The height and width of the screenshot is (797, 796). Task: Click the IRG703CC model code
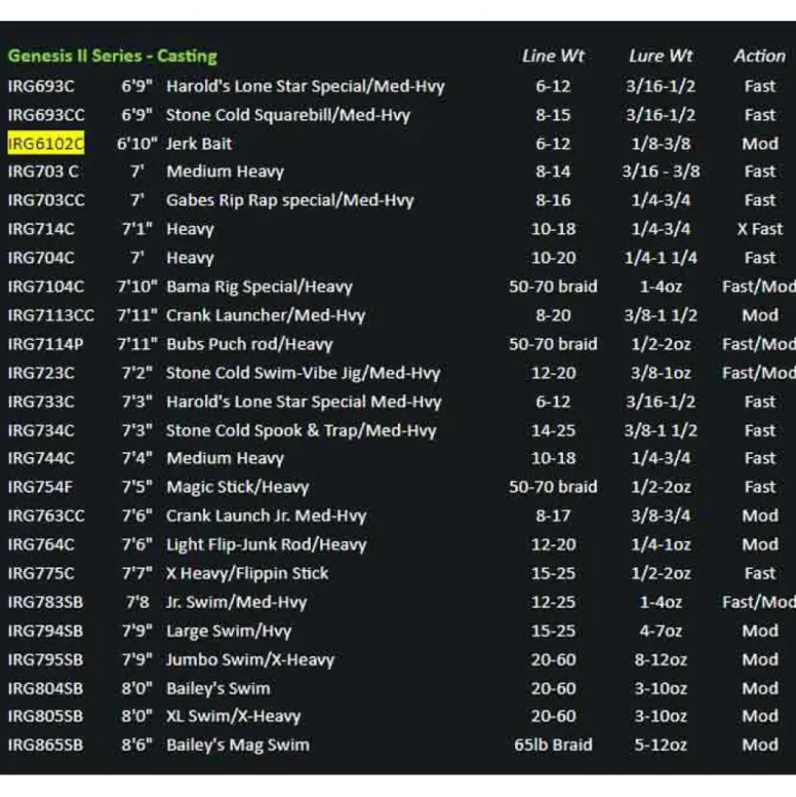coord(46,200)
